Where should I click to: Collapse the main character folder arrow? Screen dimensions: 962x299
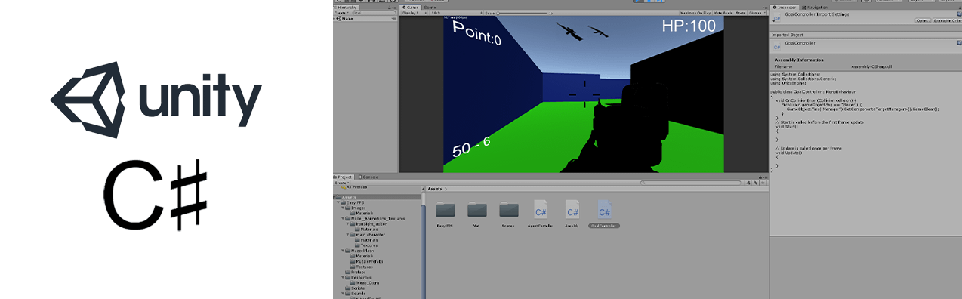pyautogui.click(x=347, y=234)
